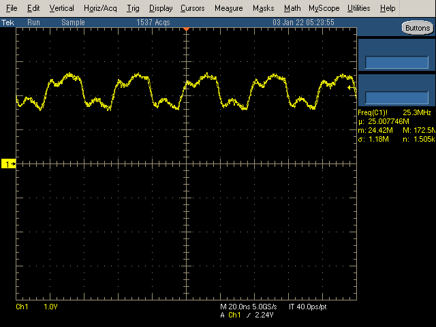Click the orange horizontal trigger position marker

coord(185,31)
